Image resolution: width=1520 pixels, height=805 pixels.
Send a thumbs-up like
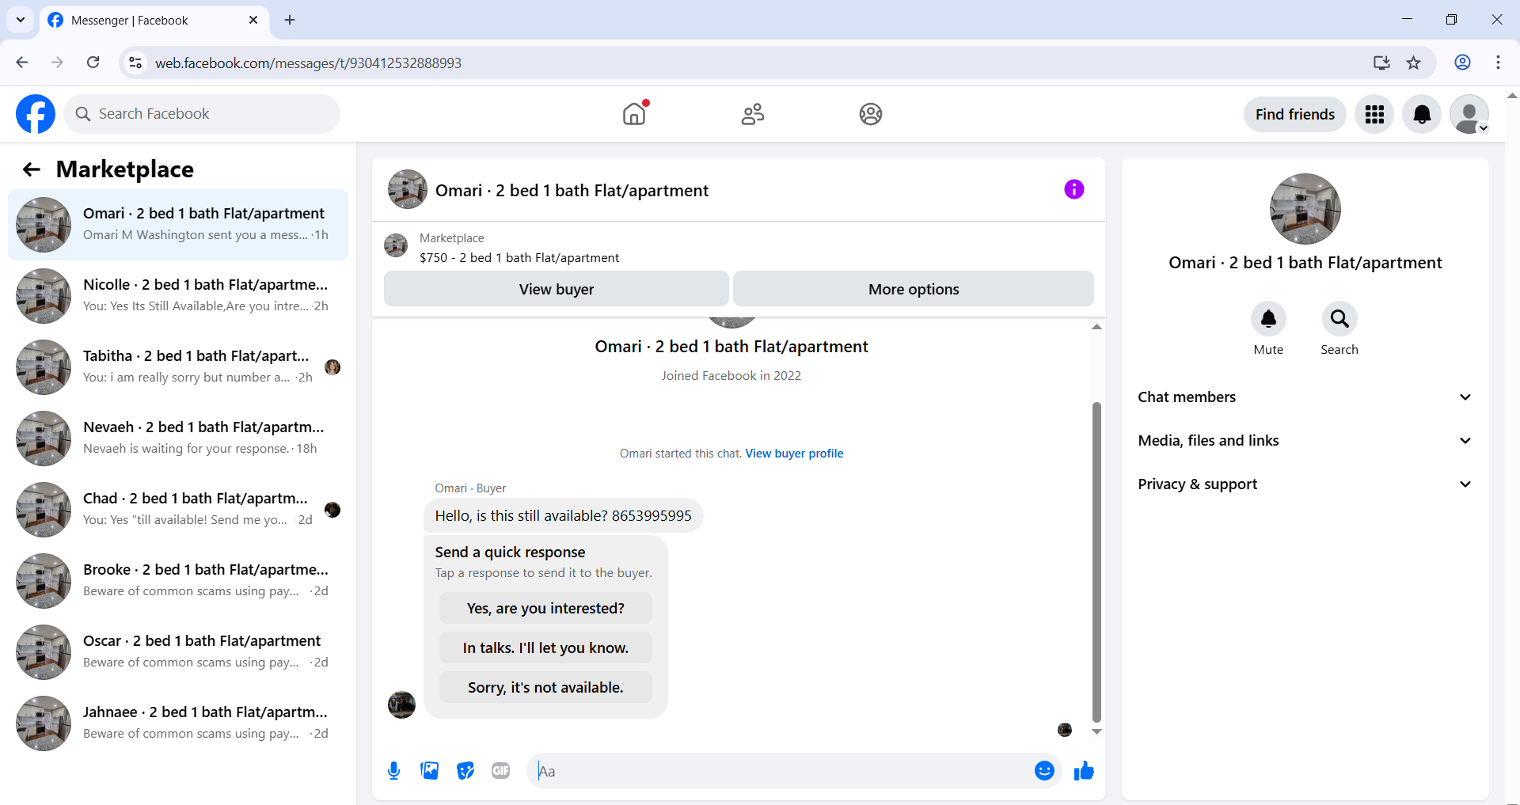(x=1084, y=771)
